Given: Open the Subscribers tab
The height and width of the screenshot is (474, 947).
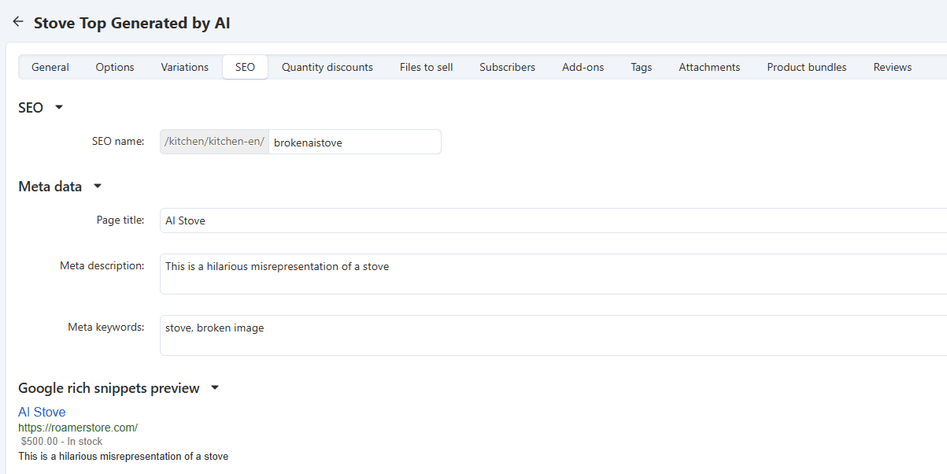Looking at the screenshot, I should (507, 67).
